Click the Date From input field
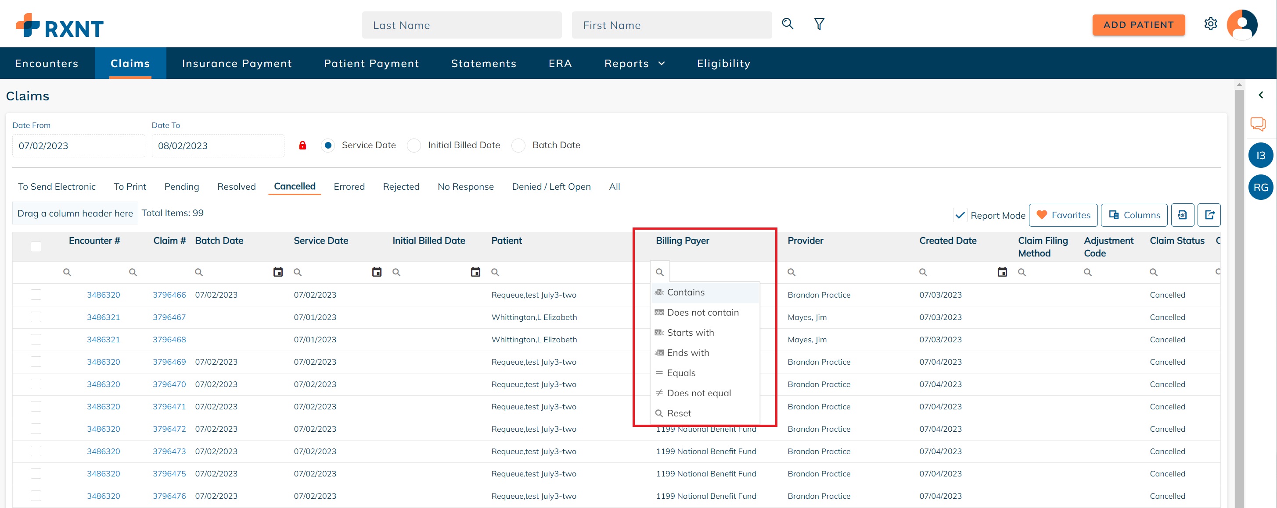Screen dimensions: 1277x508 point(78,146)
